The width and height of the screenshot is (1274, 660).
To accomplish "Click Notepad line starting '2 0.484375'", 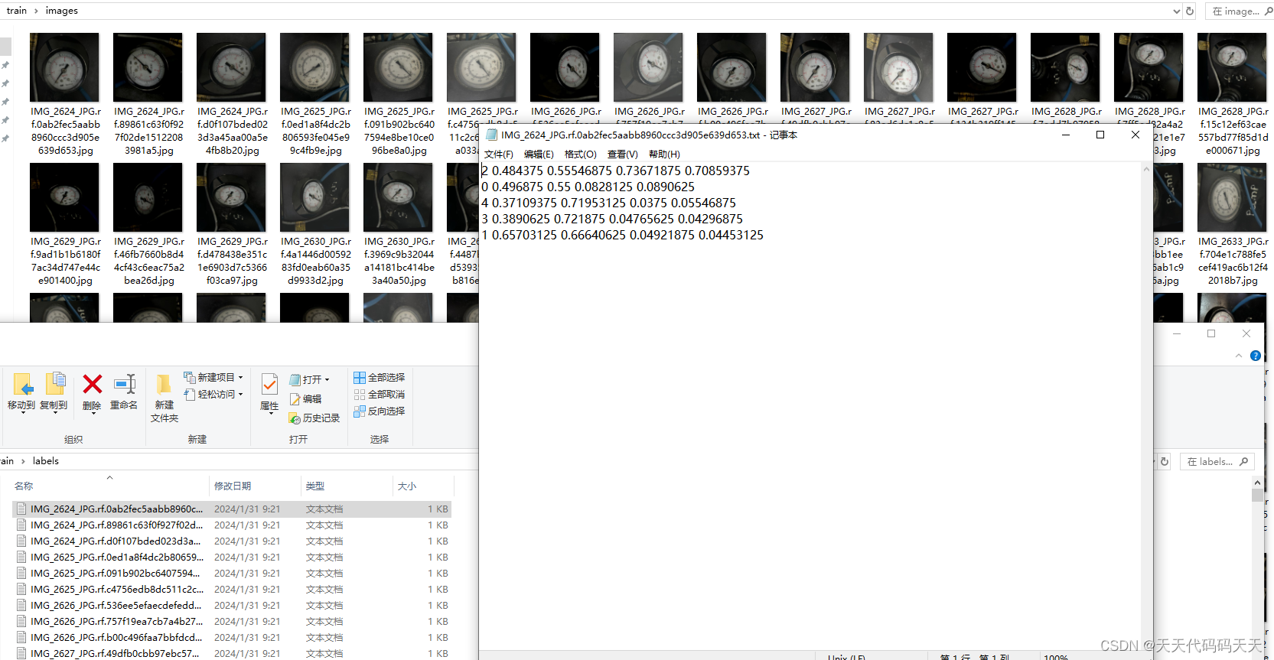I will [x=616, y=171].
